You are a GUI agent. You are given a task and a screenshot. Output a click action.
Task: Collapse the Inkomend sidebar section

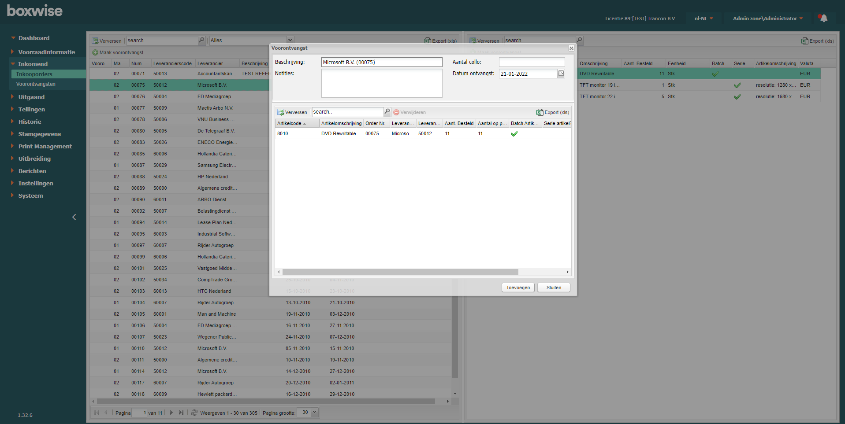point(33,64)
